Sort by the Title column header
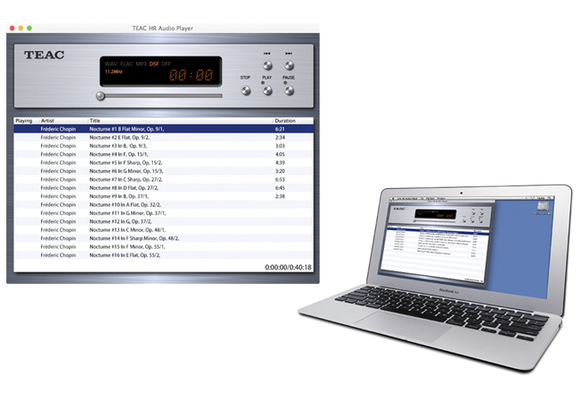The image size is (582, 403). (180, 121)
